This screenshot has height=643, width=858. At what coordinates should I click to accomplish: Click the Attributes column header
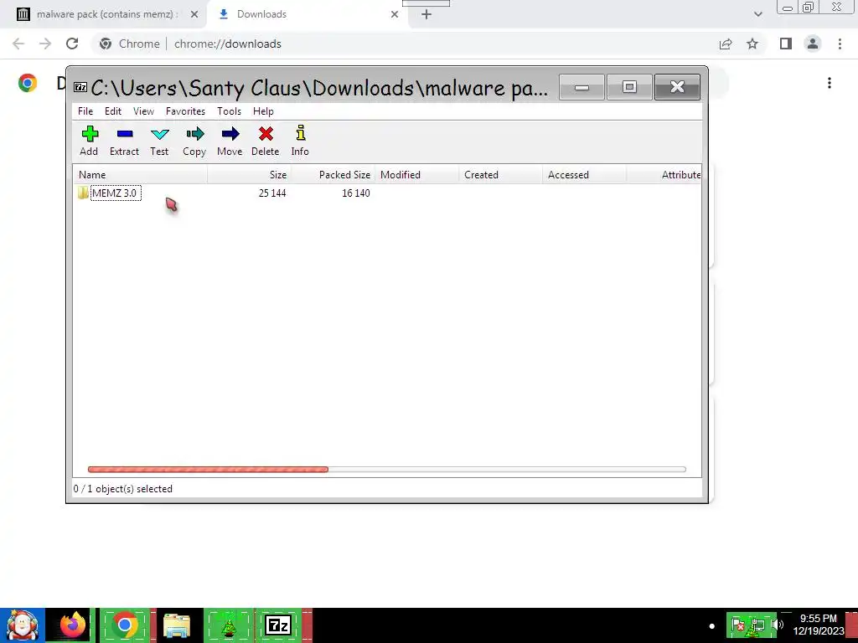point(664,175)
